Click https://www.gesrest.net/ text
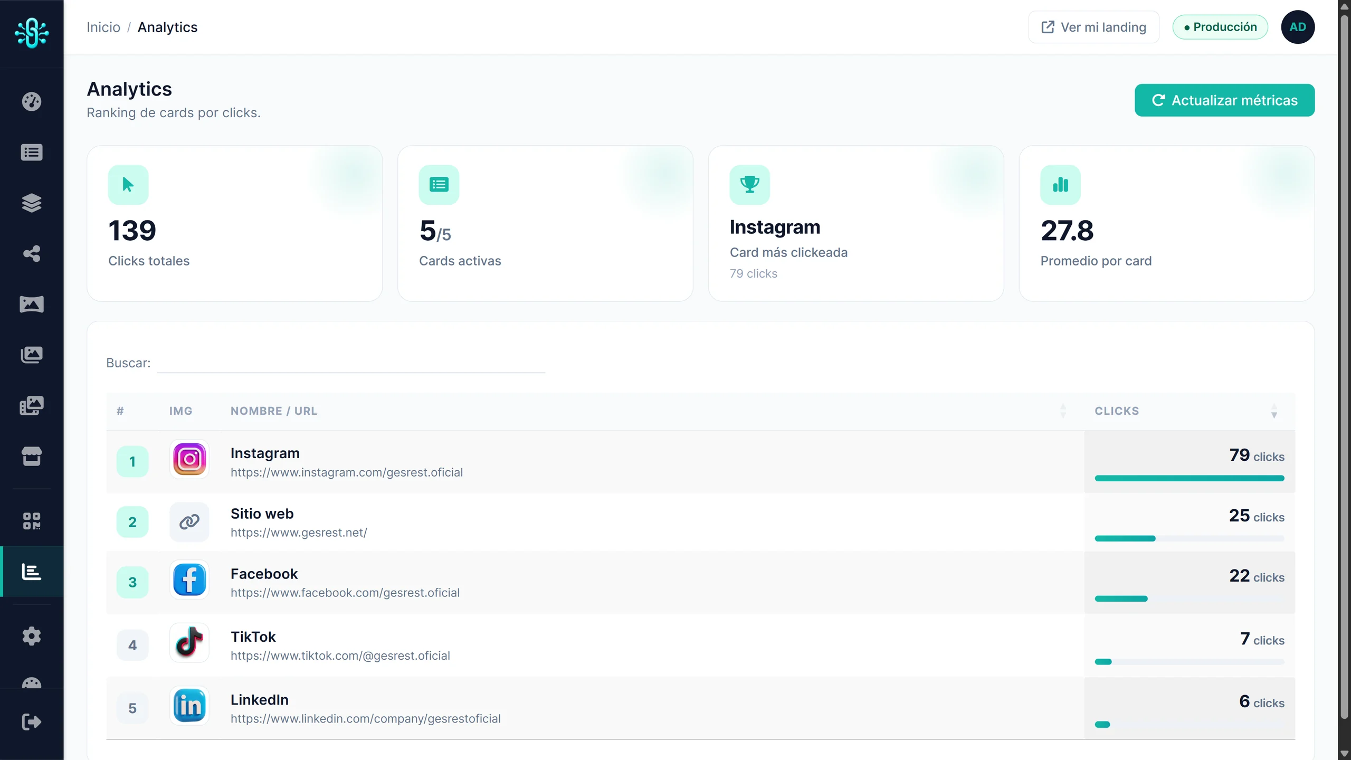This screenshot has width=1351, height=760. [299, 533]
